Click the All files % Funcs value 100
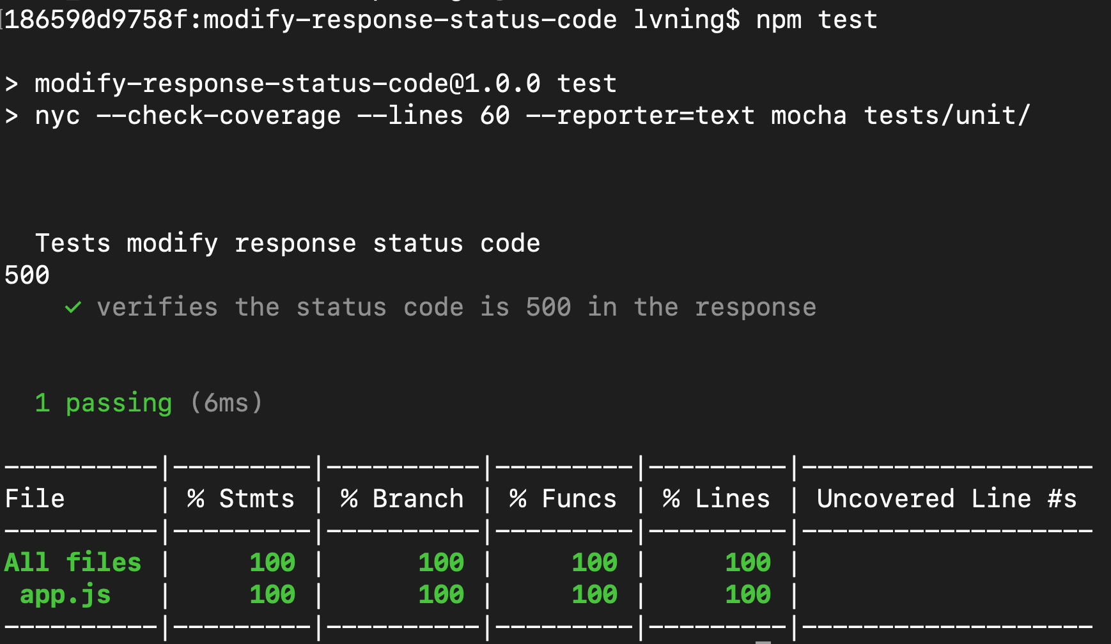The image size is (1111, 644). coord(594,563)
